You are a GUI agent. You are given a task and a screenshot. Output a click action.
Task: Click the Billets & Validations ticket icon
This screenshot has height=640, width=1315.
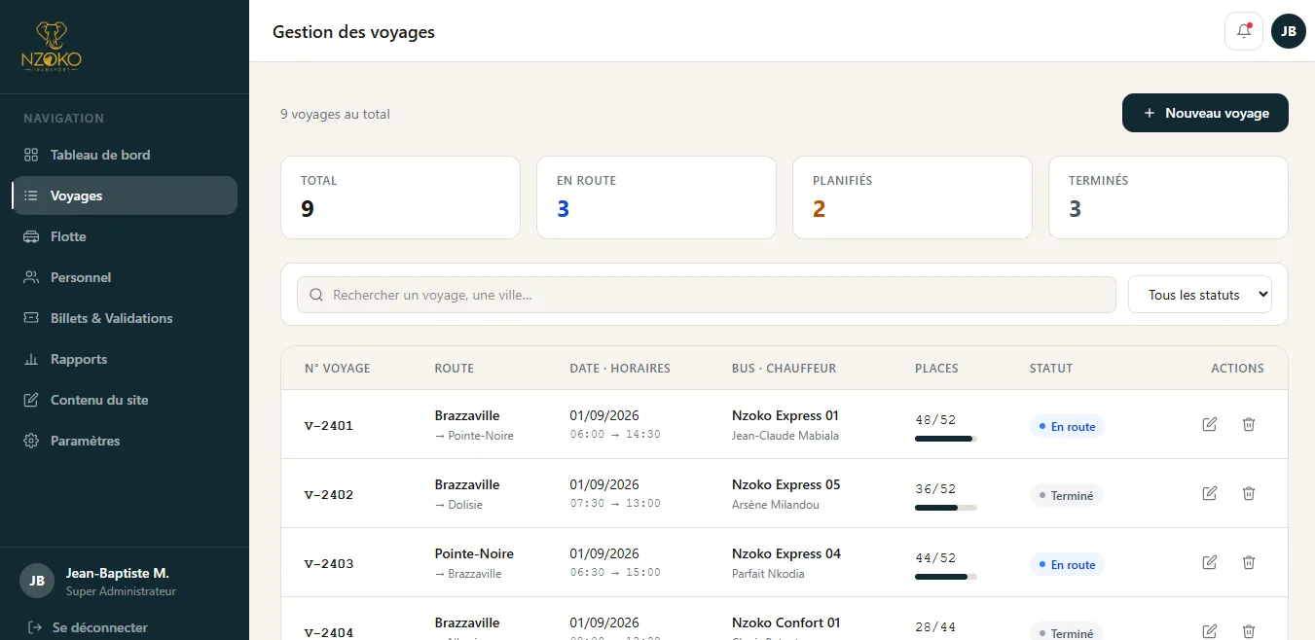coord(31,318)
